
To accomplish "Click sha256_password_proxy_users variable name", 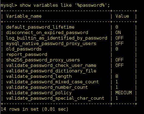I will (x=43, y=60).
